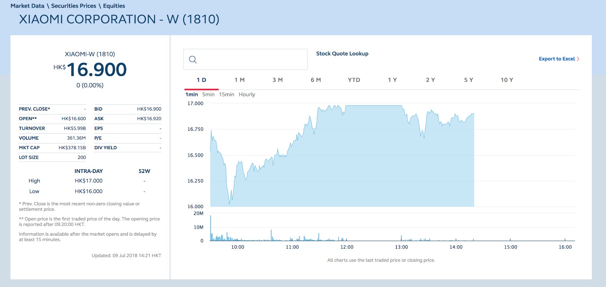Switch to the 5 Y chart range

(x=468, y=80)
